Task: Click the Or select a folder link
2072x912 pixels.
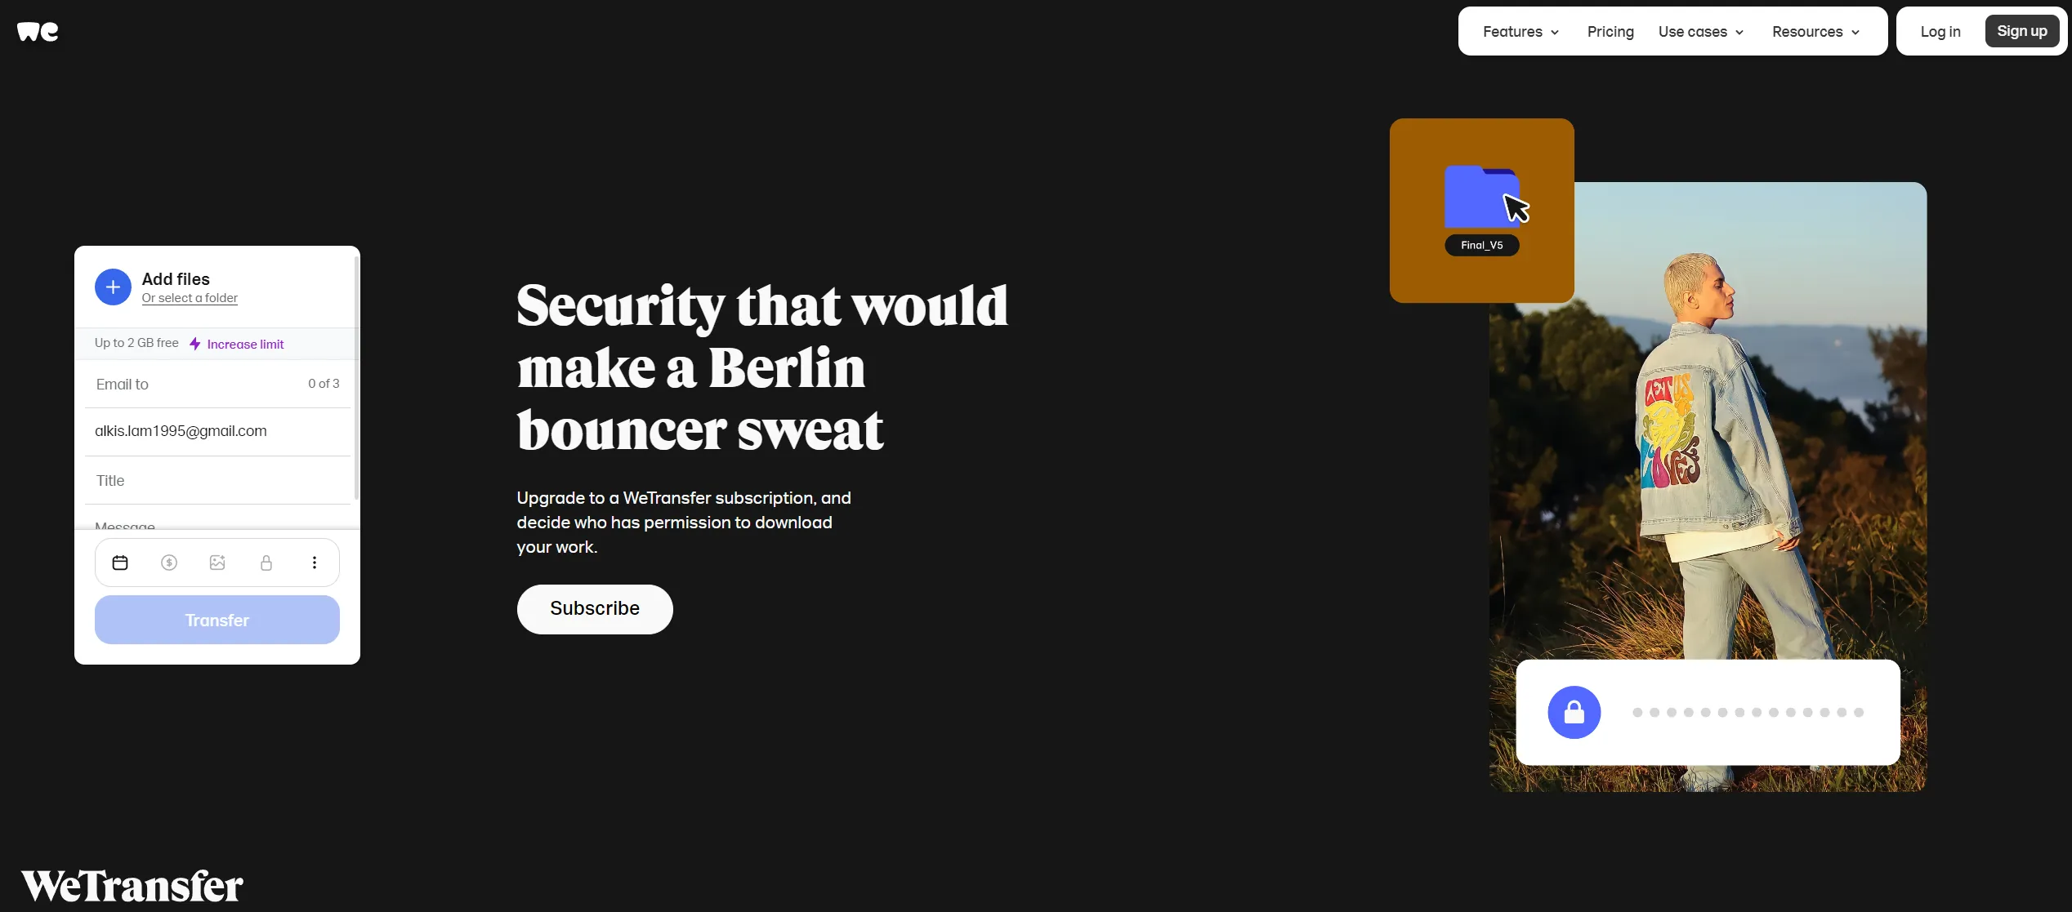Action: coord(189,297)
